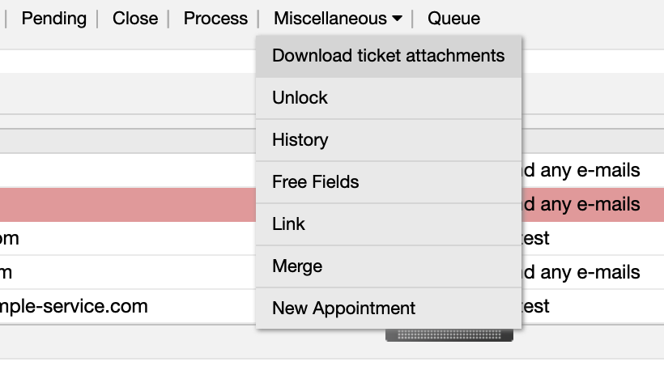Select the Free Fields entry
Image resolution: width=664 pixels, height=366 pixels.
click(x=315, y=182)
